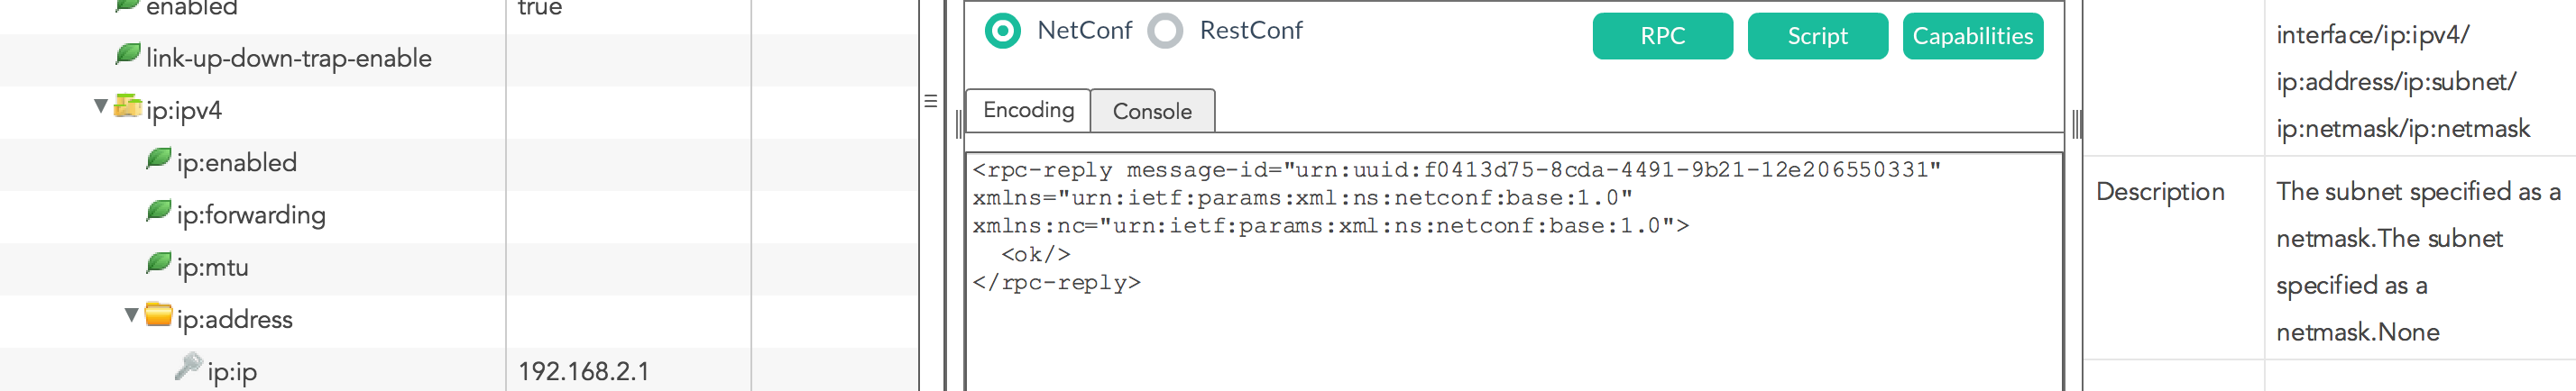The image size is (2576, 391).
Task: Select the NetConf radio button
Action: pyautogui.click(x=1003, y=31)
